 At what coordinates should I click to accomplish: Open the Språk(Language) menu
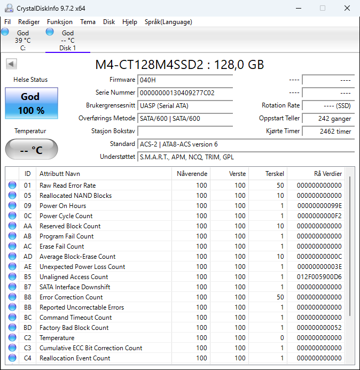pyautogui.click(x=168, y=22)
